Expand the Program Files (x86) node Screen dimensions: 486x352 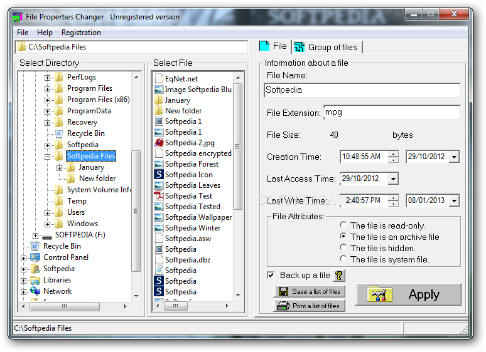click(47, 100)
